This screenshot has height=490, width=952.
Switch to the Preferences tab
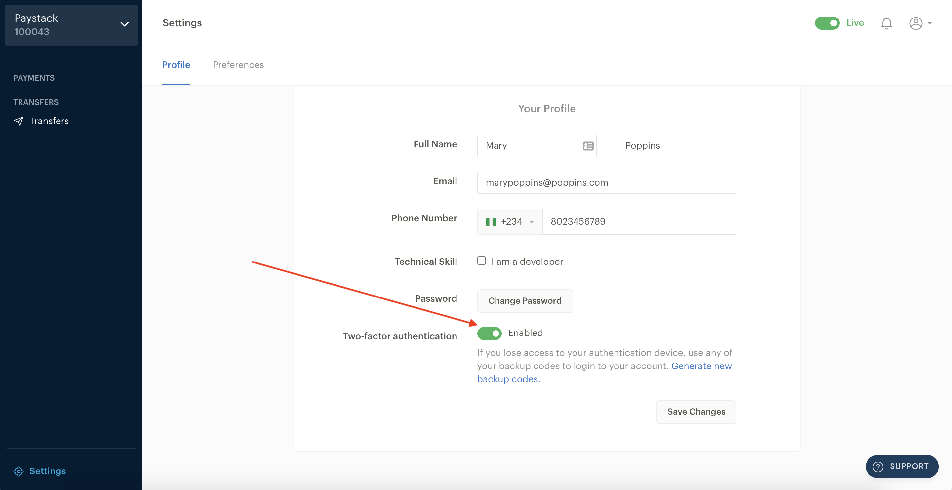pyautogui.click(x=238, y=64)
